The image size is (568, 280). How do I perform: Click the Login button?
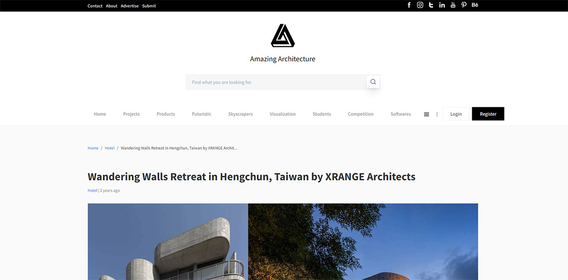point(456,114)
